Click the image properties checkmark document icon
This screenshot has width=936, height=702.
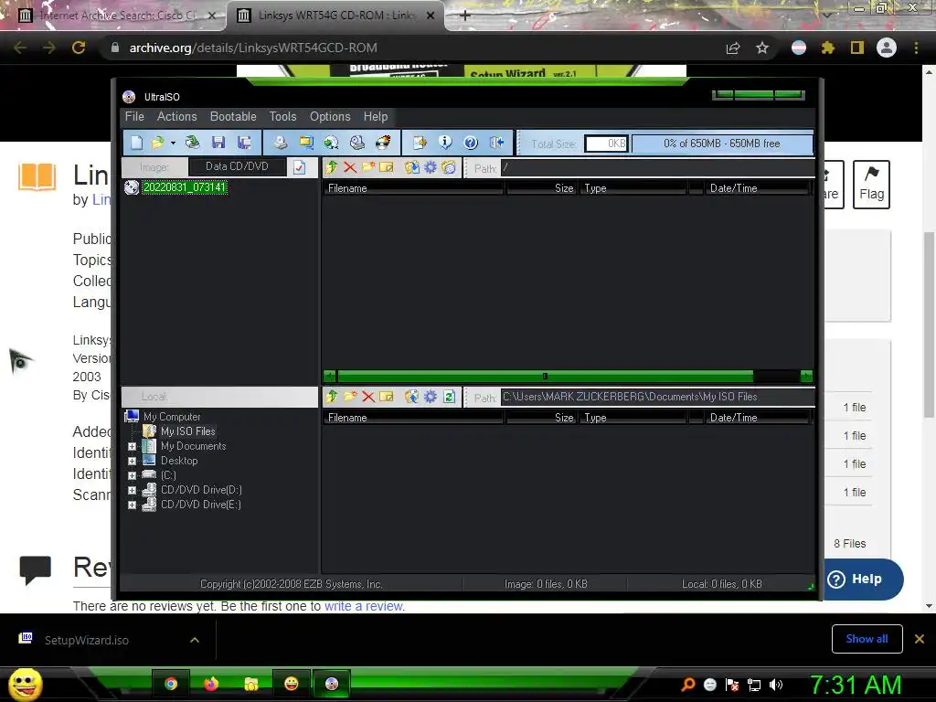tap(299, 168)
